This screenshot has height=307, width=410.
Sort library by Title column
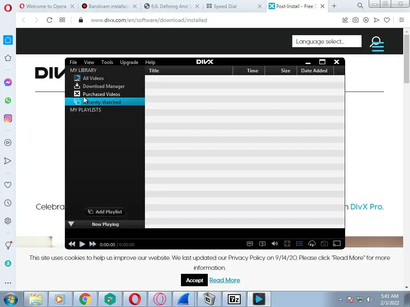click(189, 70)
